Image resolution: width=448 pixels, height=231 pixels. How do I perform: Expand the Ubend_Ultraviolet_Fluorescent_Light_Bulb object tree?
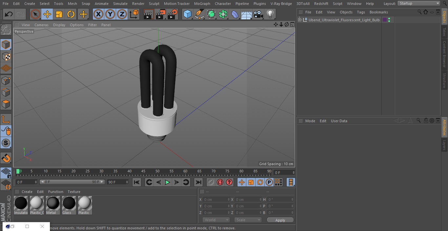[x=299, y=20]
